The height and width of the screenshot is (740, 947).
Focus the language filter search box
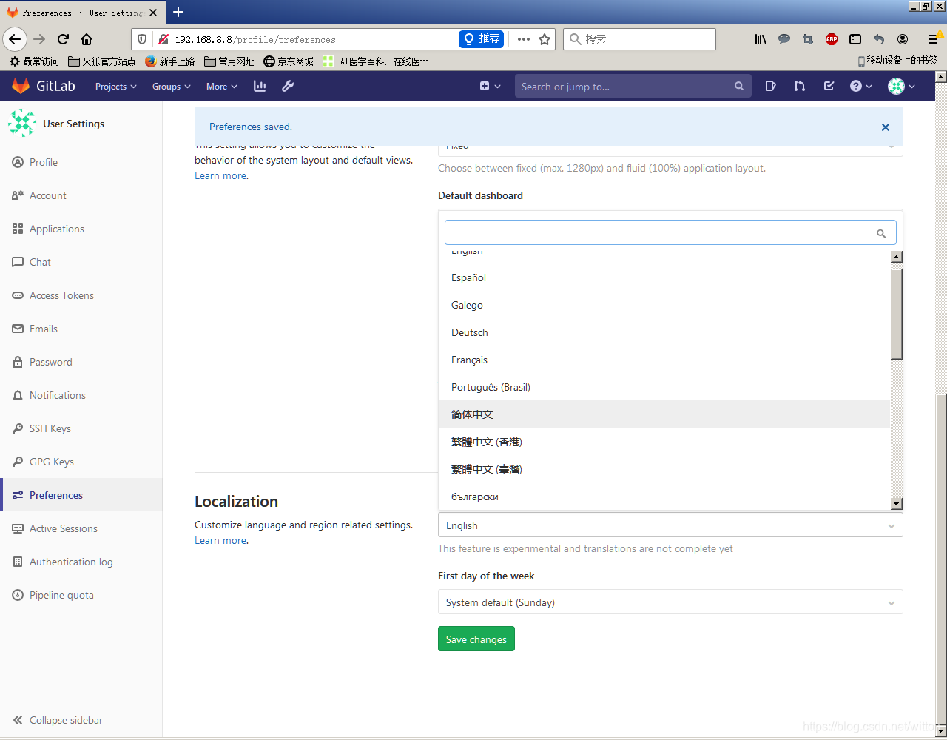[670, 232]
